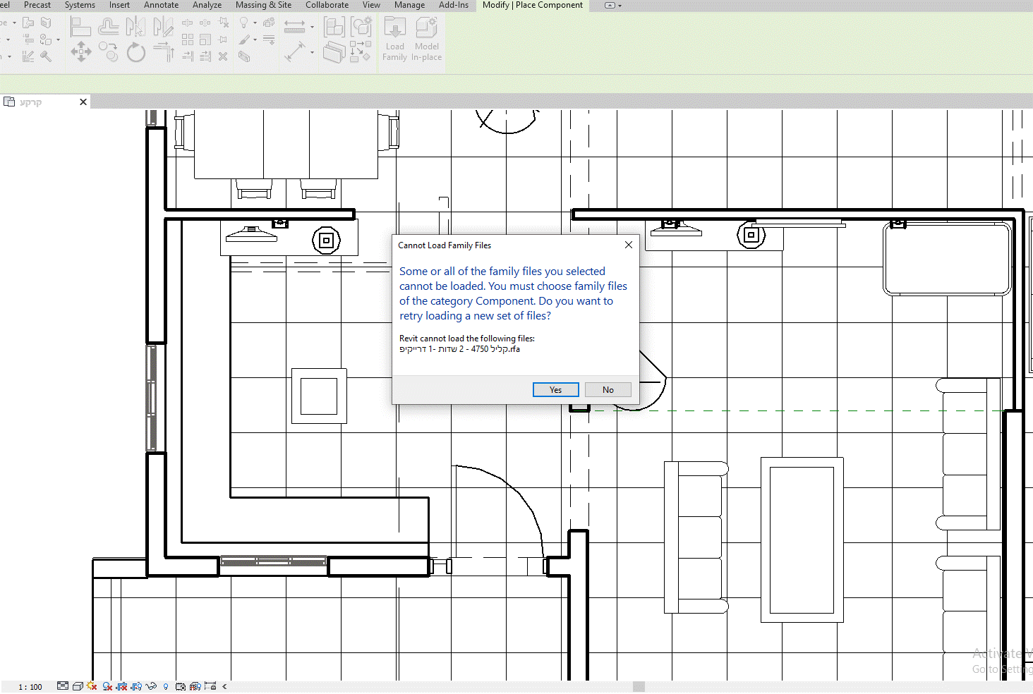Click the Copy tool icon

[108, 51]
